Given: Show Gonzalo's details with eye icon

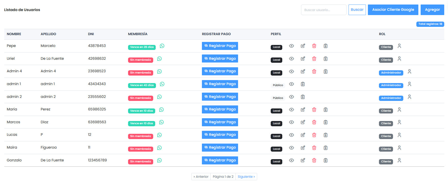Looking at the screenshot, I should coord(291,160).
